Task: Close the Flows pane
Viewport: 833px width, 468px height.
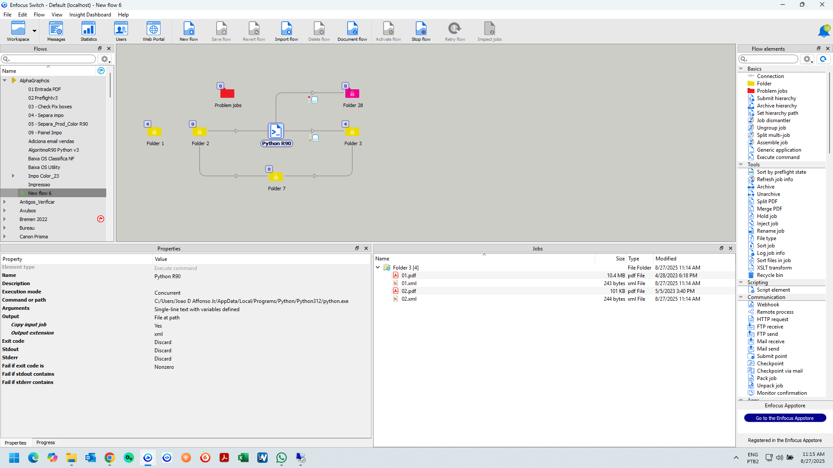Action: (x=109, y=49)
